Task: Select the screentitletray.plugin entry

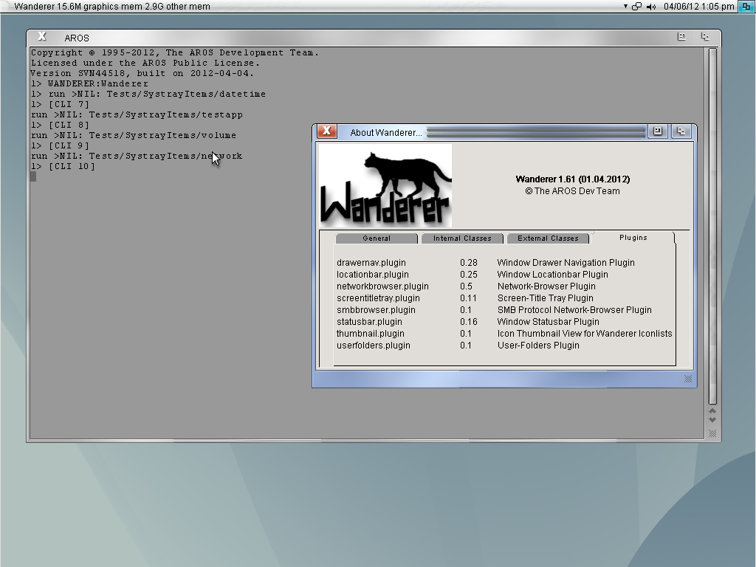Action: (x=504, y=298)
